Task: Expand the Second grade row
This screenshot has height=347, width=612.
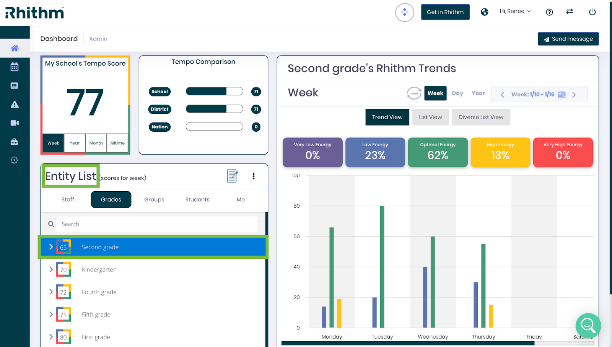Action: pos(51,247)
